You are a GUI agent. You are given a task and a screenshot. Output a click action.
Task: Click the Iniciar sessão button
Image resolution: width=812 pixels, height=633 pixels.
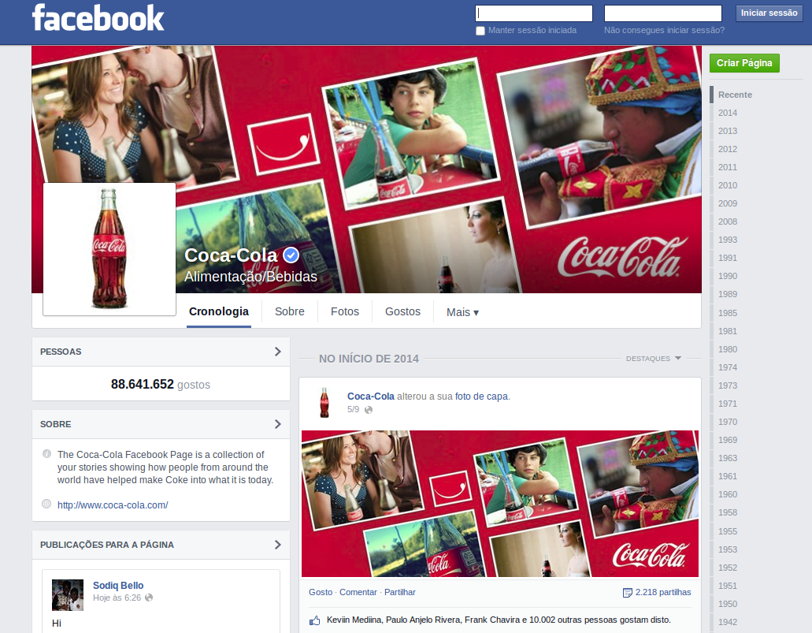[x=769, y=13]
